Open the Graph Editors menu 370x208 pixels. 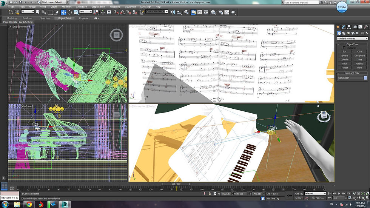click(99, 7)
